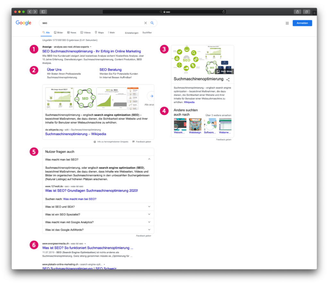Click the blue magnifier search icon

click(152, 23)
